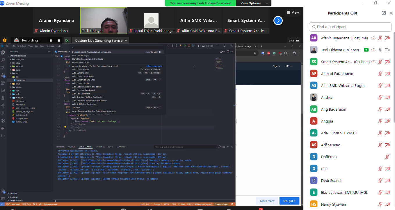Click the green live streaming icon
395x210 pixels.
pos(67,41)
